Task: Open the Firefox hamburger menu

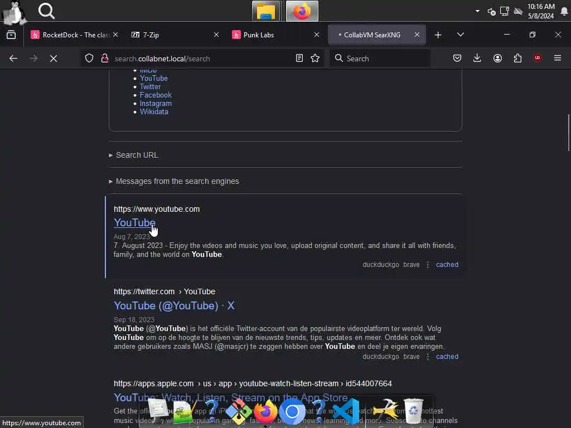Action: [x=558, y=58]
